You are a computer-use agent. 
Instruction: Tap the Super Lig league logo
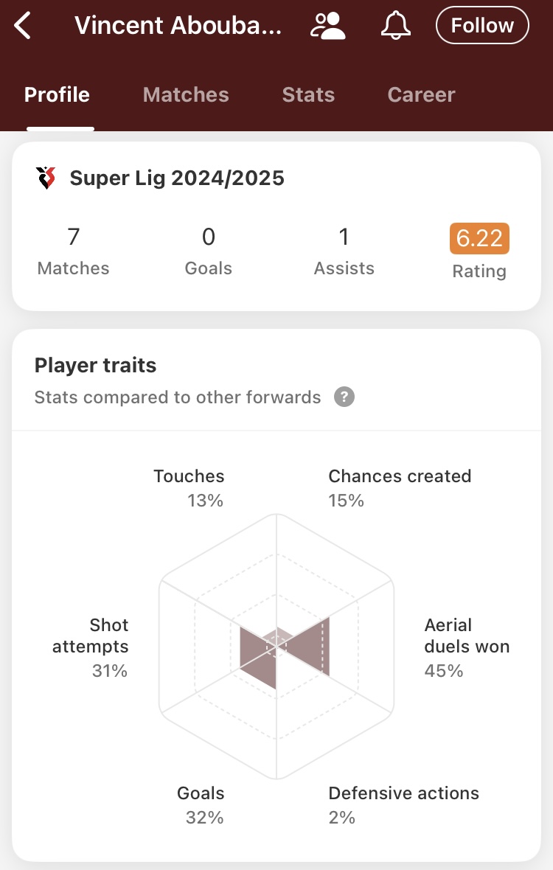46,178
